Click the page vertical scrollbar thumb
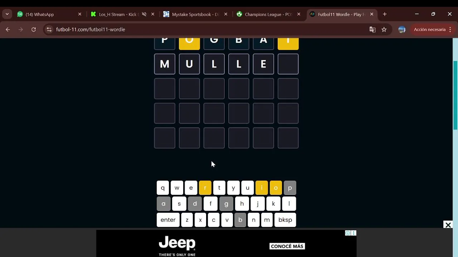This screenshot has width=458, height=257. click(455, 95)
